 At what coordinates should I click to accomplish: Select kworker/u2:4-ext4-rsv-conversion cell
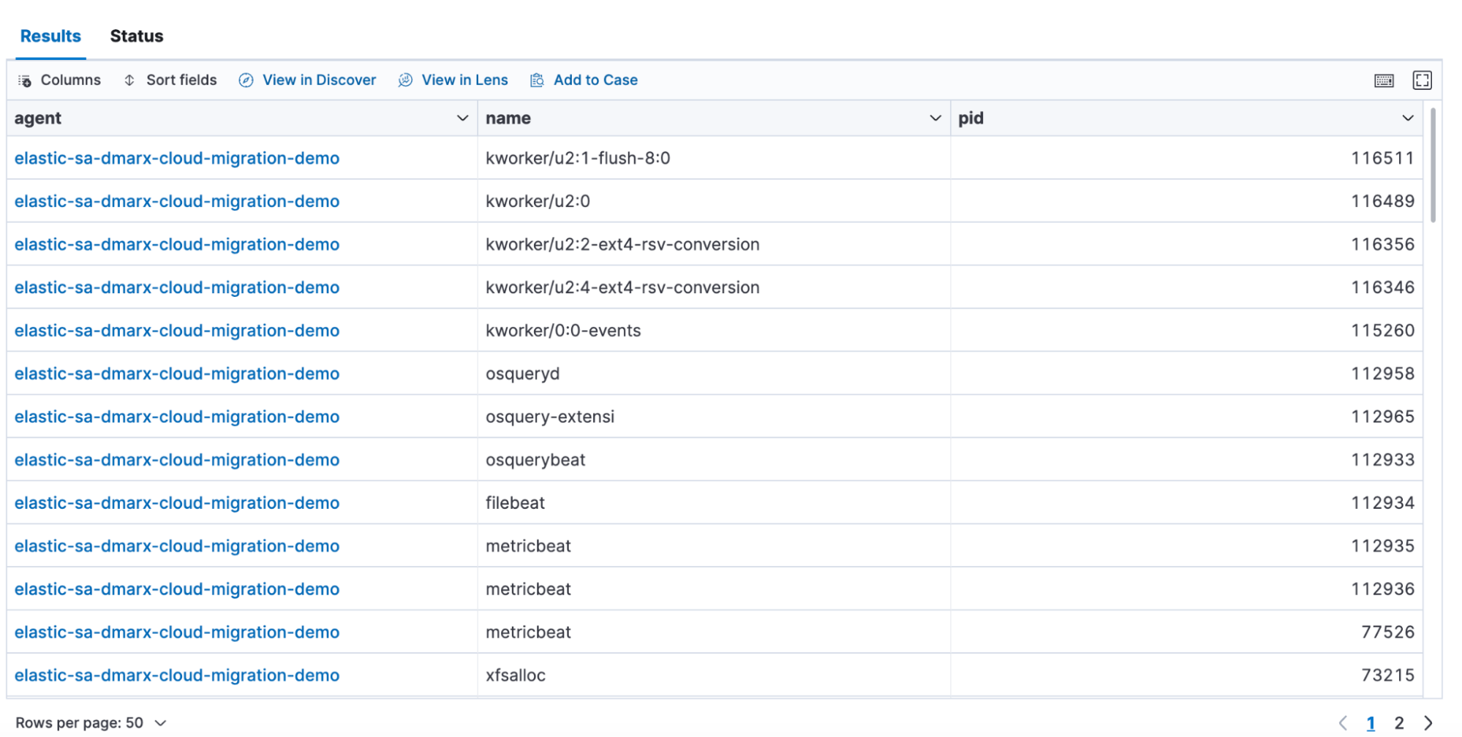[x=714, y=287]
